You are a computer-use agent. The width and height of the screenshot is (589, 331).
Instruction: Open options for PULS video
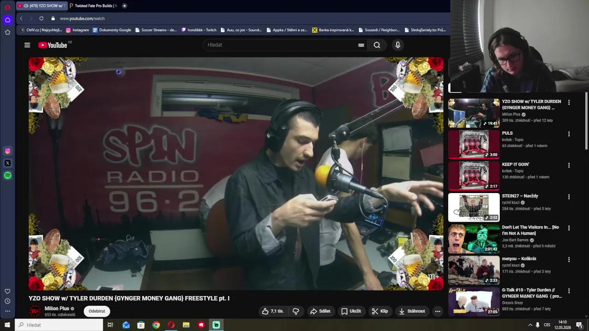pos(569,134)
